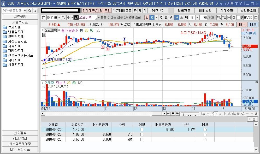
Task: Click the candle add indicator icon in toolbar
Action: tap(219, 17)
